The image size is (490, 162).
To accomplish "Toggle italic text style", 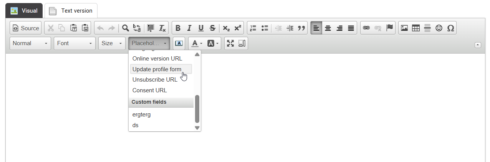I will coord(189,28).
